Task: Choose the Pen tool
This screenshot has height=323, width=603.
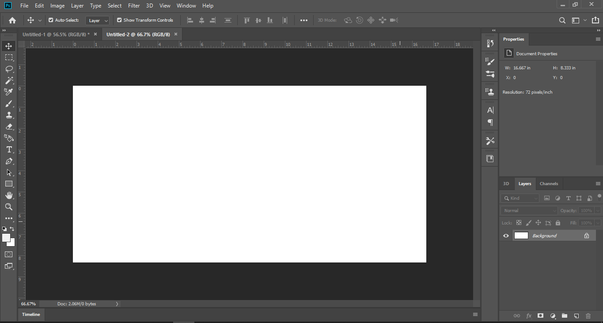Action: [9, 161]
